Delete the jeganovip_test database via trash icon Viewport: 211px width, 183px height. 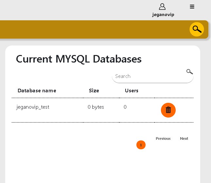click(168, 110)
